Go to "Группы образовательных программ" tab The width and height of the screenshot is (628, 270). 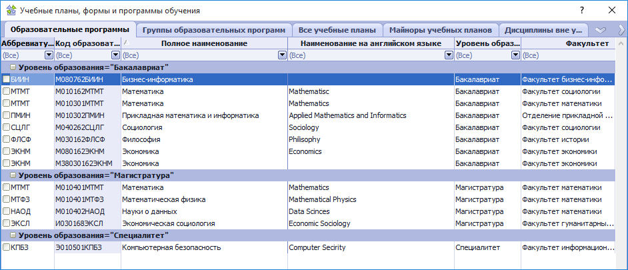(x=214, y=30)
